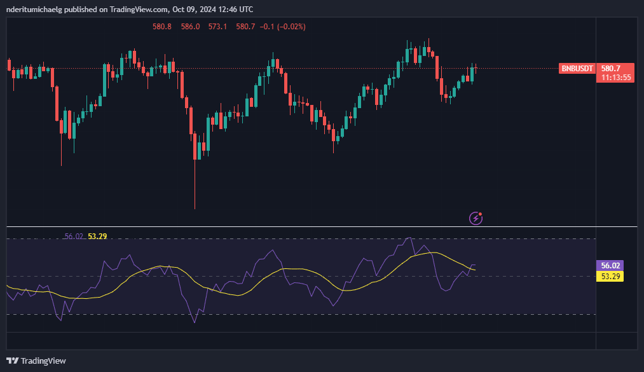The height and width of the screenshot is (372, 644).
Task: Click the 573.1 low price value
Action: click(217, 27)
